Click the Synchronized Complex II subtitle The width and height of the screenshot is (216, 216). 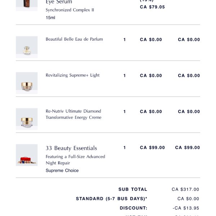[x=69, y=10]
